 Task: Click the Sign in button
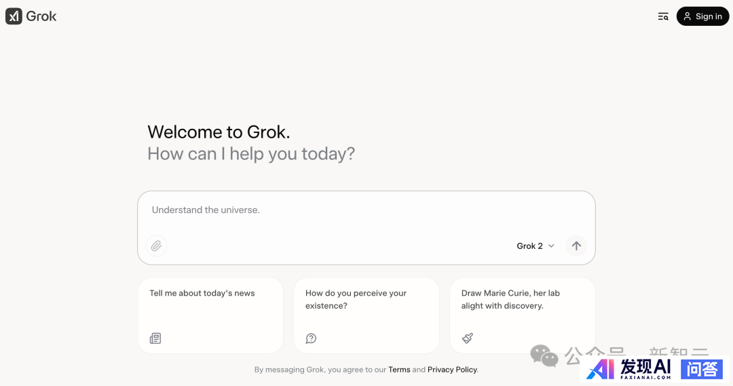702,16
